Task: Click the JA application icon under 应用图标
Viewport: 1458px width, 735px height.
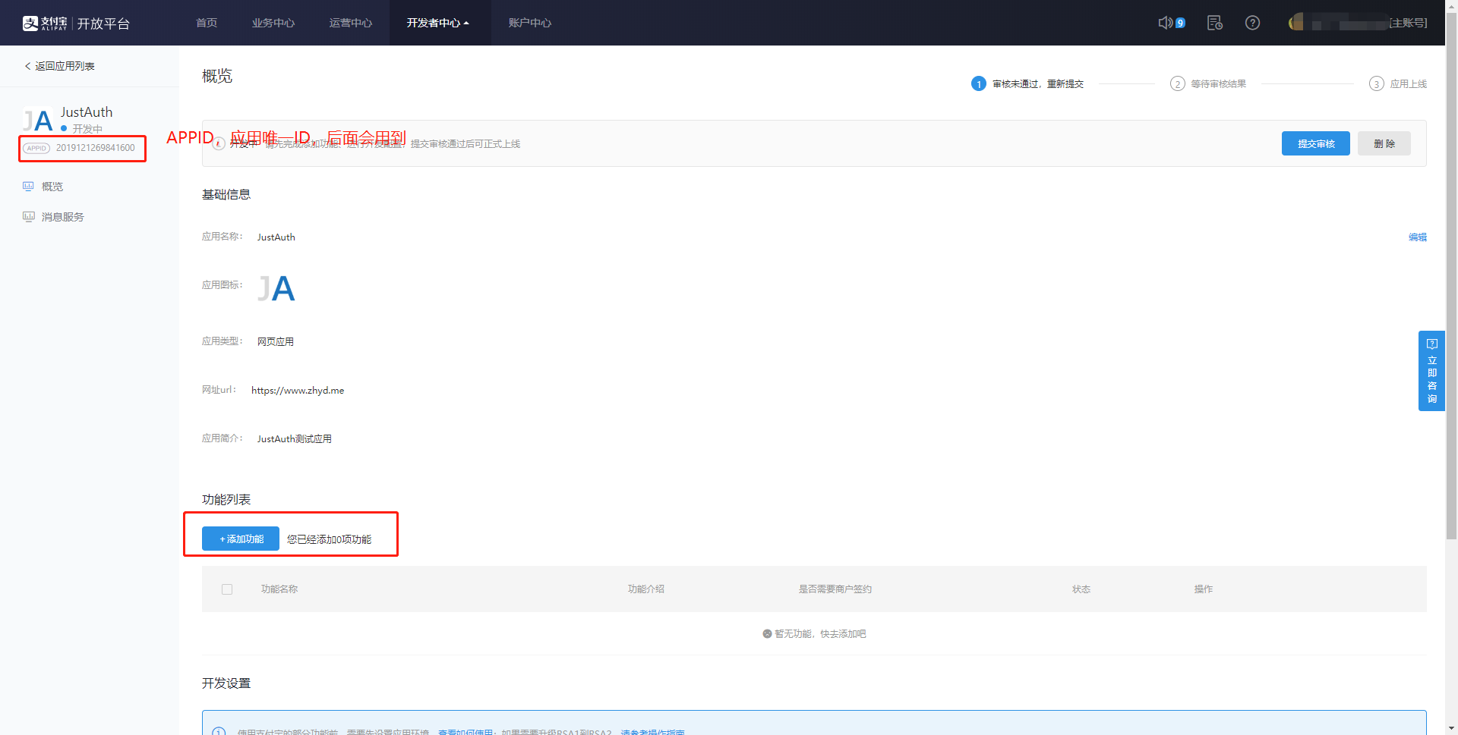Action: (276, 288)
